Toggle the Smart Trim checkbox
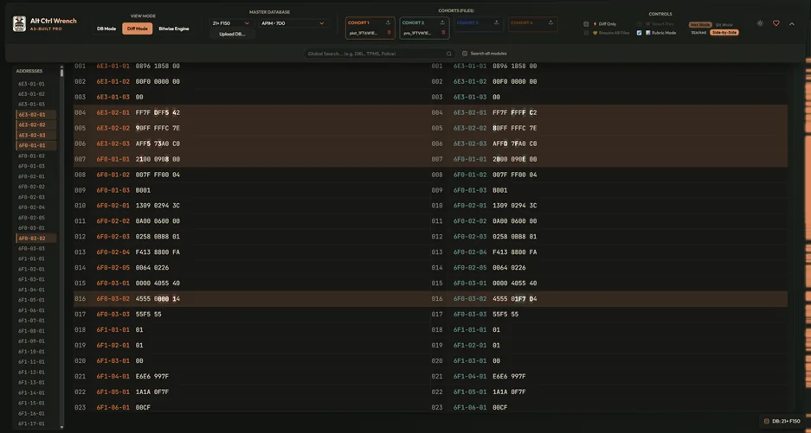 point(640,24)
